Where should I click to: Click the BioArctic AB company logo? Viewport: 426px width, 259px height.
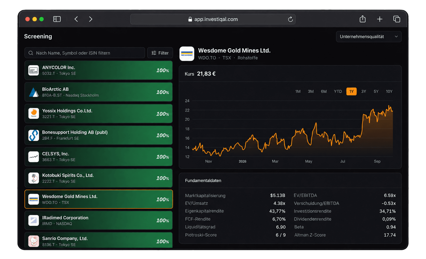(34, 92)
